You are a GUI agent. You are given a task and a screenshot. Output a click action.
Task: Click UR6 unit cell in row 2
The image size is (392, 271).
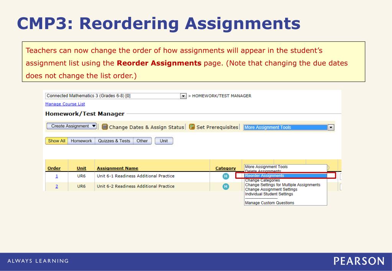pyautogui.click(x=81, y=186)
